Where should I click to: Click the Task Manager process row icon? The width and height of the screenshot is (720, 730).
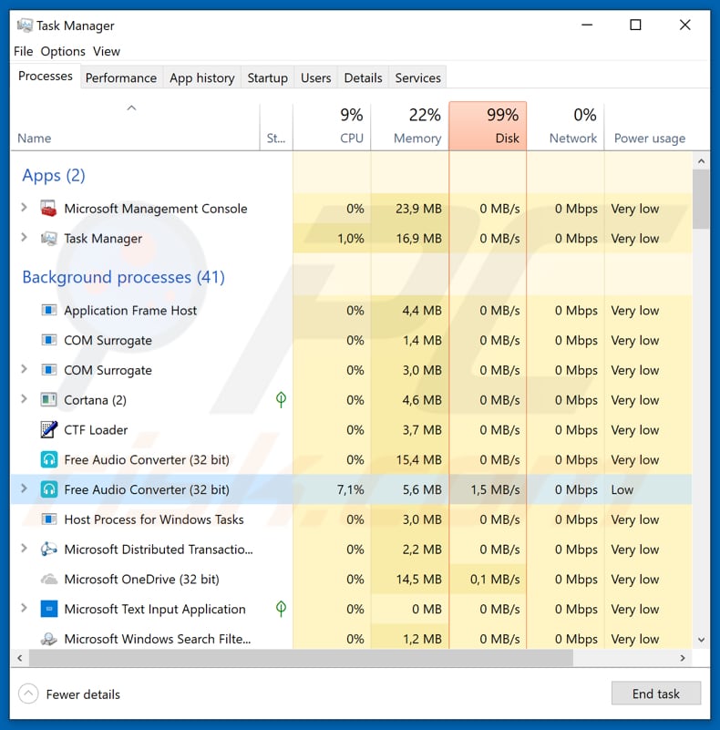48,239
